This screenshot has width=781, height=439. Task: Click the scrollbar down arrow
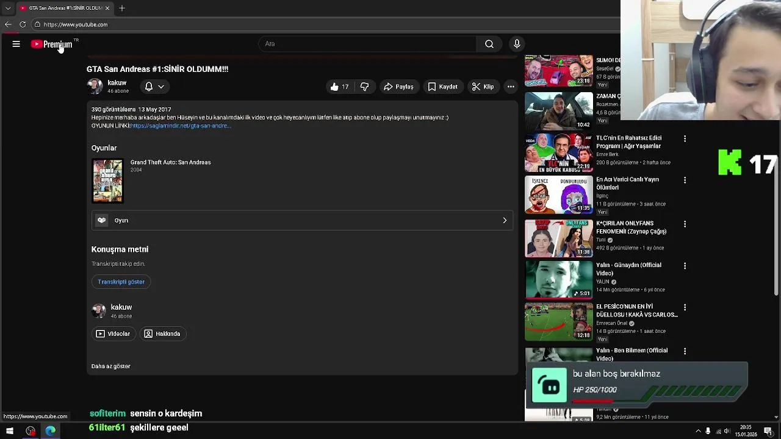point(776,417)
